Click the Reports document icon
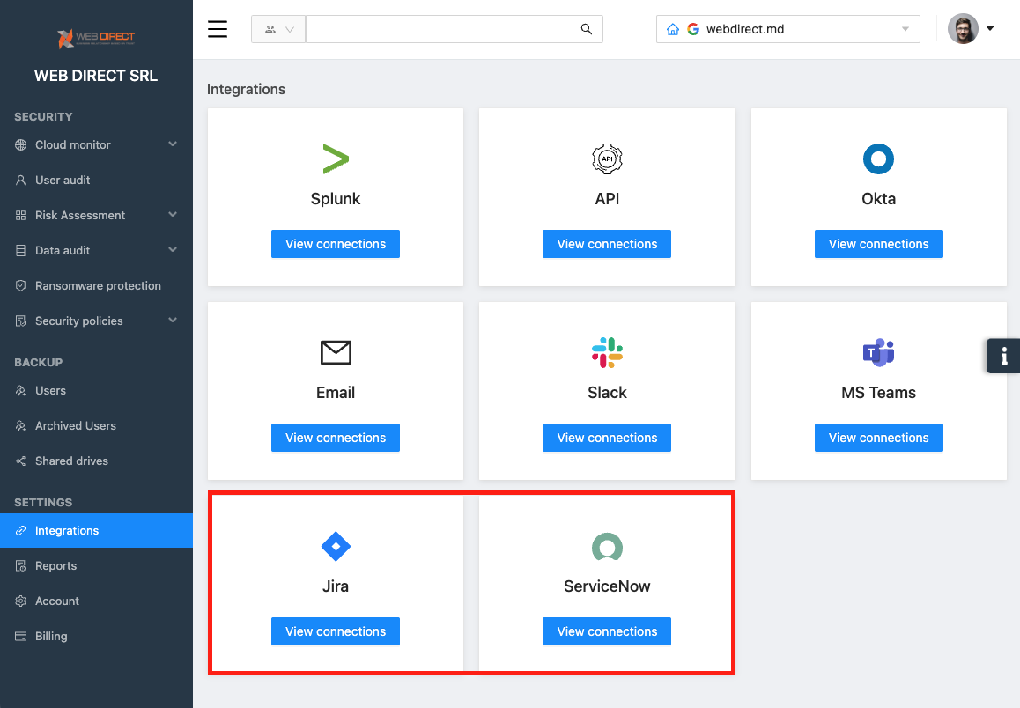Viewport: 1020px width, 708px height. 21,565
